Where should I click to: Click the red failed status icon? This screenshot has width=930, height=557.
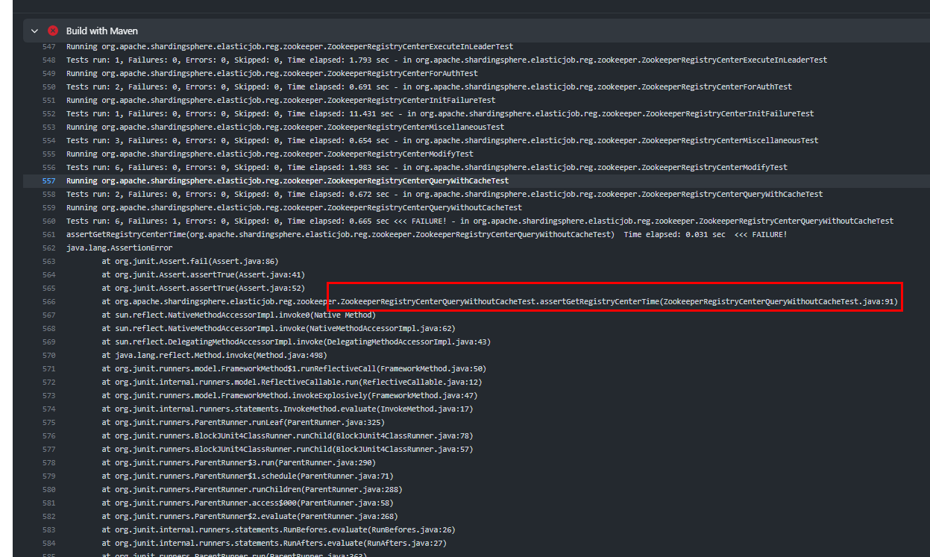[x=53, y=31]
